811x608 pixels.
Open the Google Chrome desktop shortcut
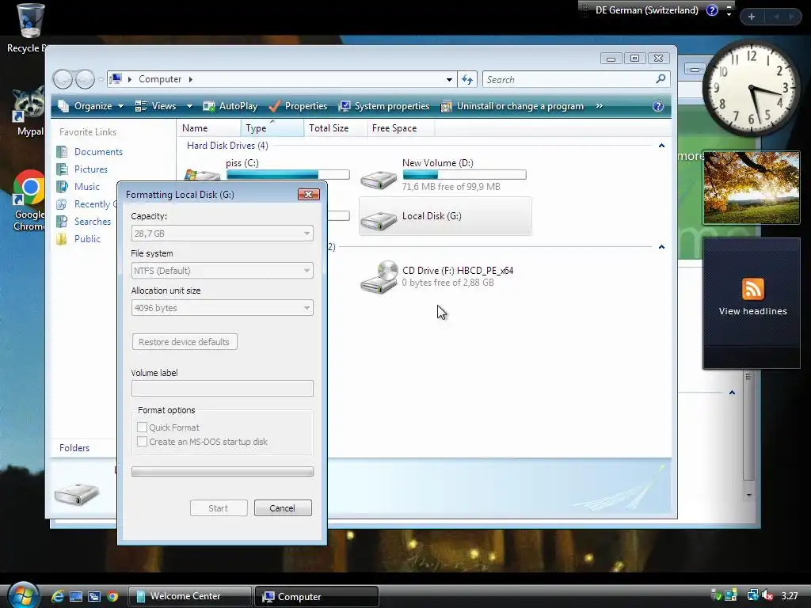click(x=29, y=200)
